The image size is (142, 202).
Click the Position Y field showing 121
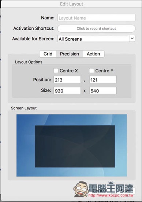coord(103,80)
